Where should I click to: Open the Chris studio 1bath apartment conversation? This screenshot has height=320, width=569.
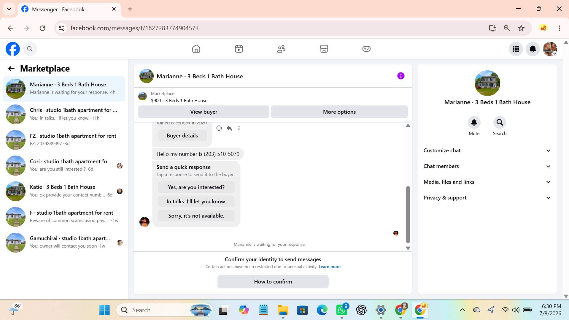click(64, 114)
